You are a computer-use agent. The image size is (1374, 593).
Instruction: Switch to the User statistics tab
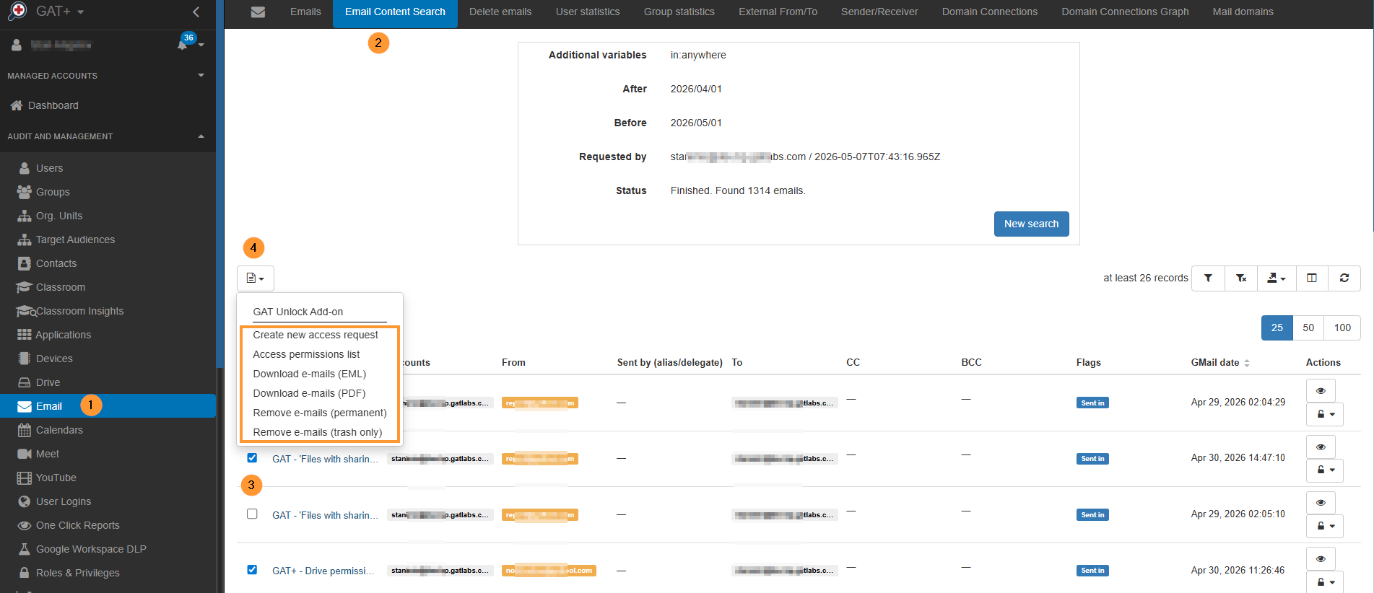pyautogui.click(x=588, y=12)
